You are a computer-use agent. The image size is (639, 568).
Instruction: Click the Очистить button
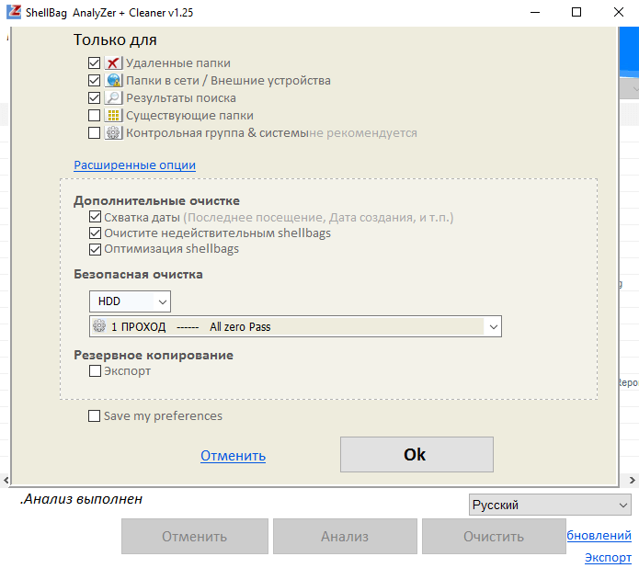(494, 537)
